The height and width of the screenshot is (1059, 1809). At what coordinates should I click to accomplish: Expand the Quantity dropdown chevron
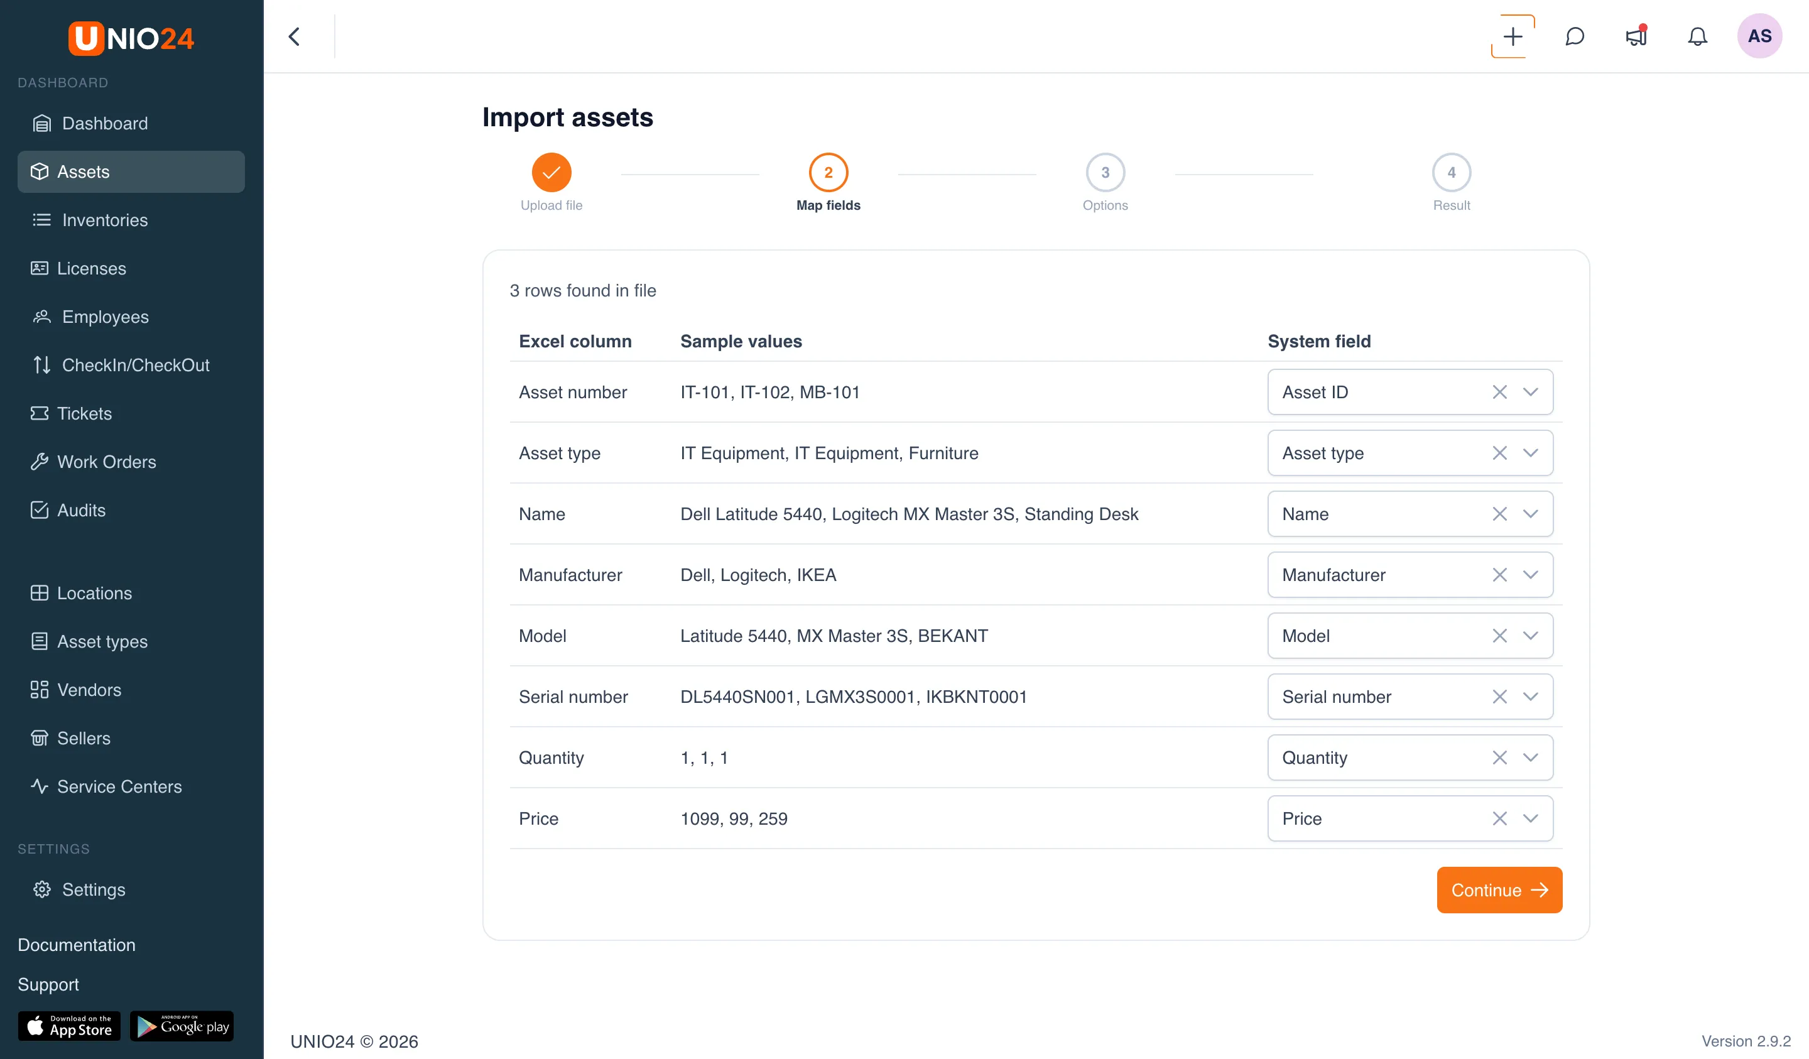click(x=1531, y=758)
